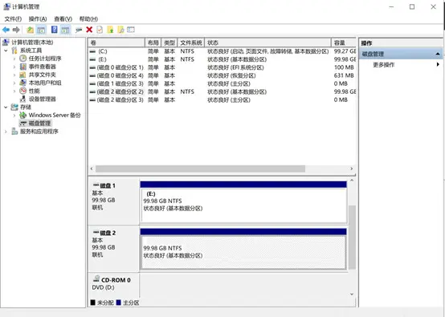The height and width of the screenshot is (317, 445).
Task: Select the 事件查看器 icon
Action: [23, 67]
